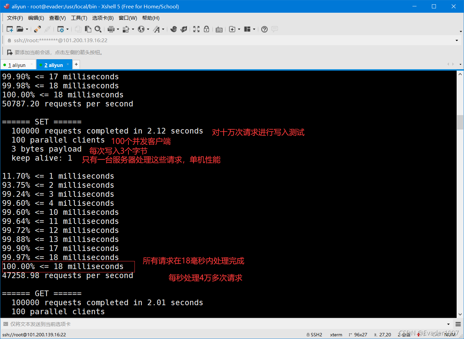Click the keyboard mapping icon
The width and height of the screenshot is (464, 339).
219,29
